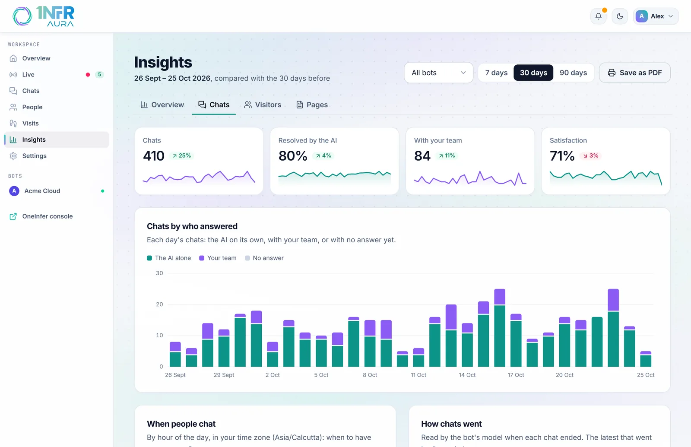Click the Resolved by the AI card
Screen dimensions: 691x447
click(334, 161)
